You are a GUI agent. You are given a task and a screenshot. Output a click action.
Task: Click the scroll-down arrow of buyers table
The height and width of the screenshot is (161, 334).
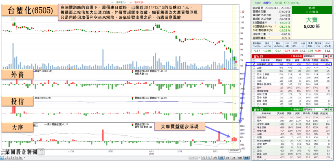click(331, 105)
